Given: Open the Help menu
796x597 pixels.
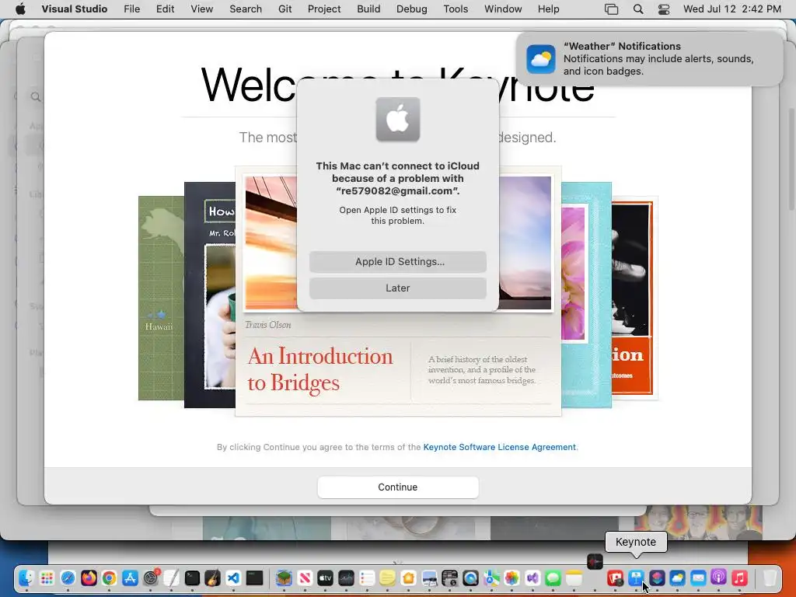Looking at the screenshot, I should click(548, 9).
